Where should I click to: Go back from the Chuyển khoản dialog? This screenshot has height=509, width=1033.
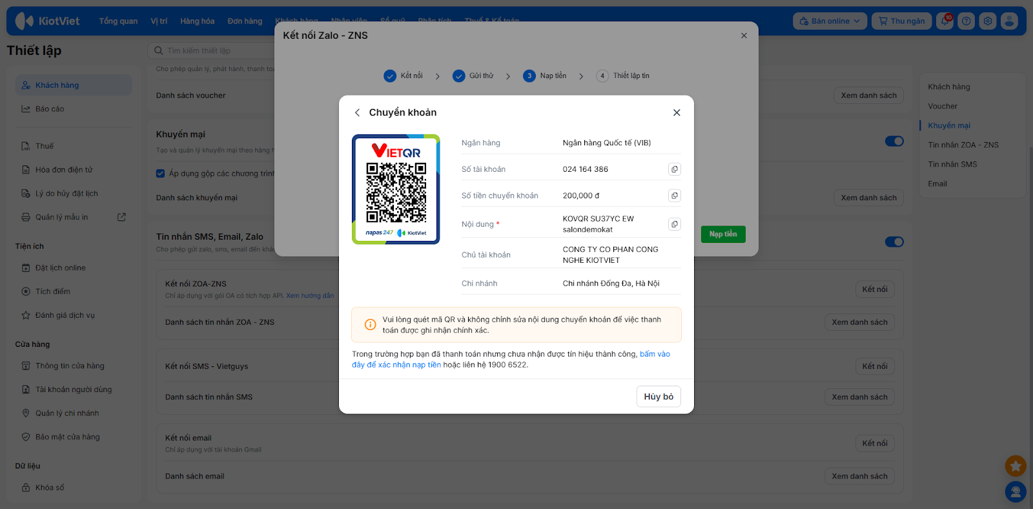(x=357, y=112)
